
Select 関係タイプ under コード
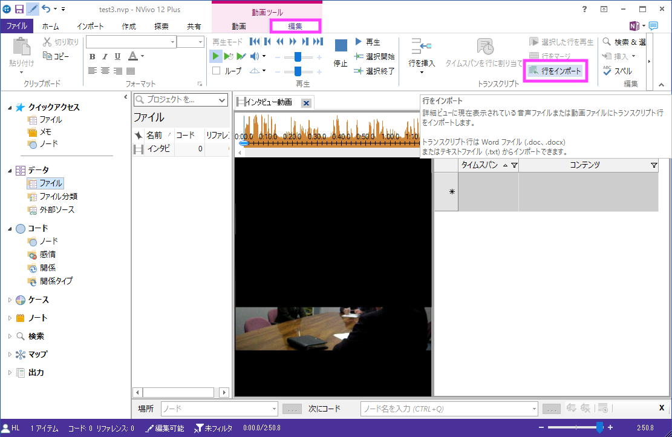[50, 281]
